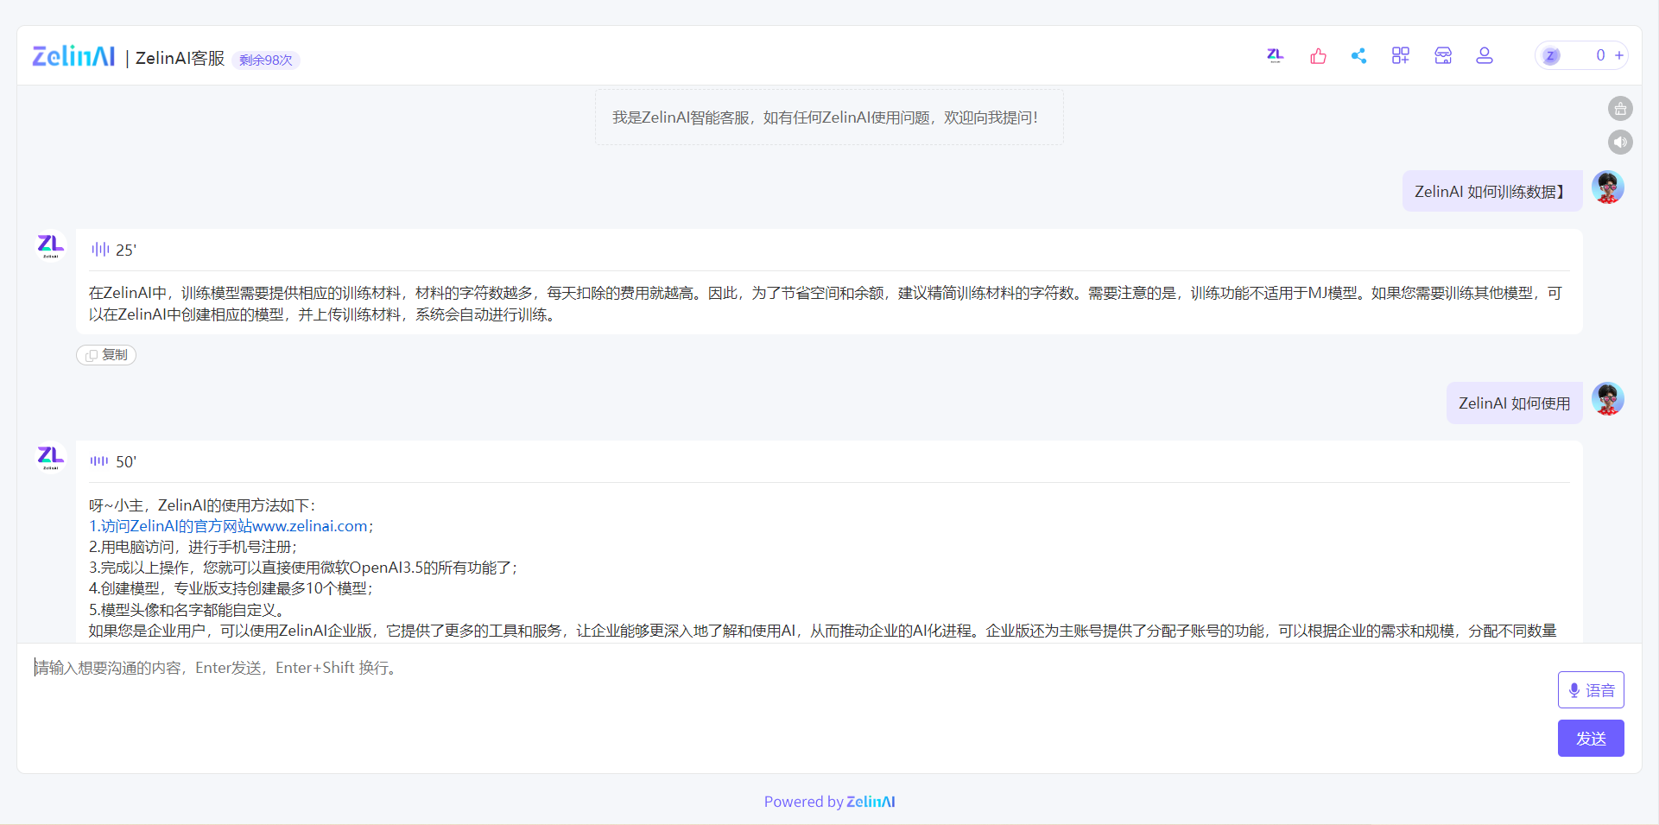
Task: Click the greeting '我是ZelinAI智能客服' banner
Action: 829,117
